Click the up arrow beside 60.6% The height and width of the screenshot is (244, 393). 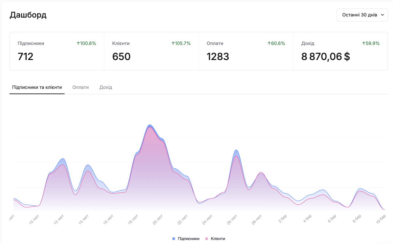click(269, 43)
